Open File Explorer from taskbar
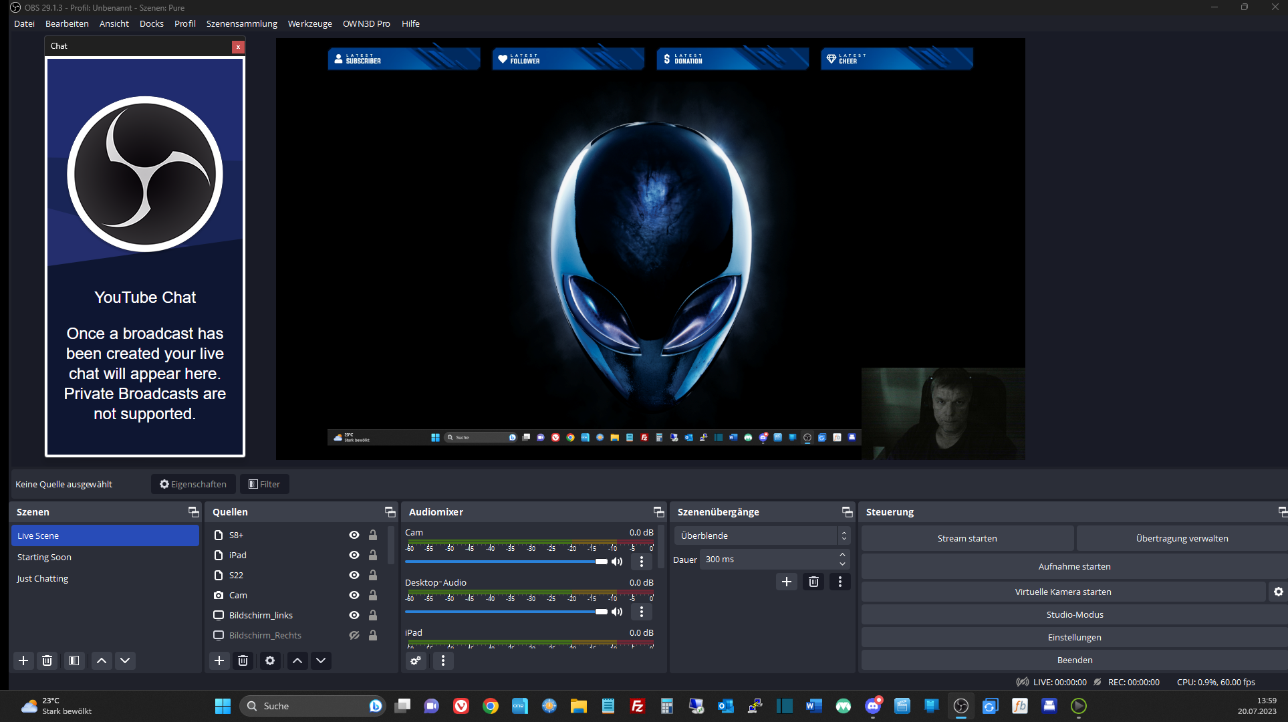Viewport: 1288px width, 722px height. (x=579, y=706)
